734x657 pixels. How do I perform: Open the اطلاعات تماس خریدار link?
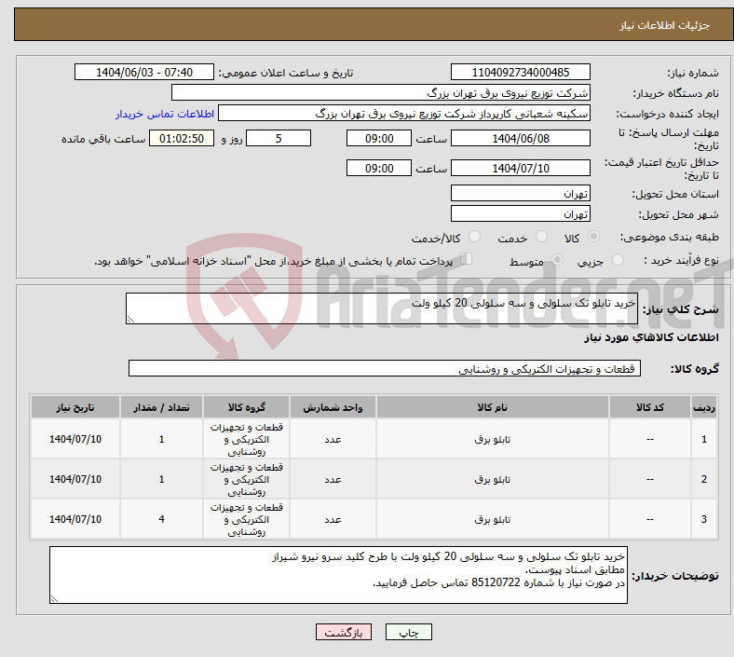tap(165, 114)
